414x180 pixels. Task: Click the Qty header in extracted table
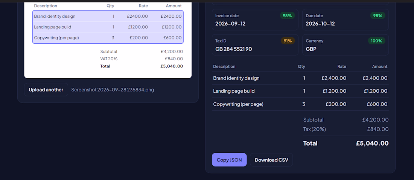(x=301, y=66)
